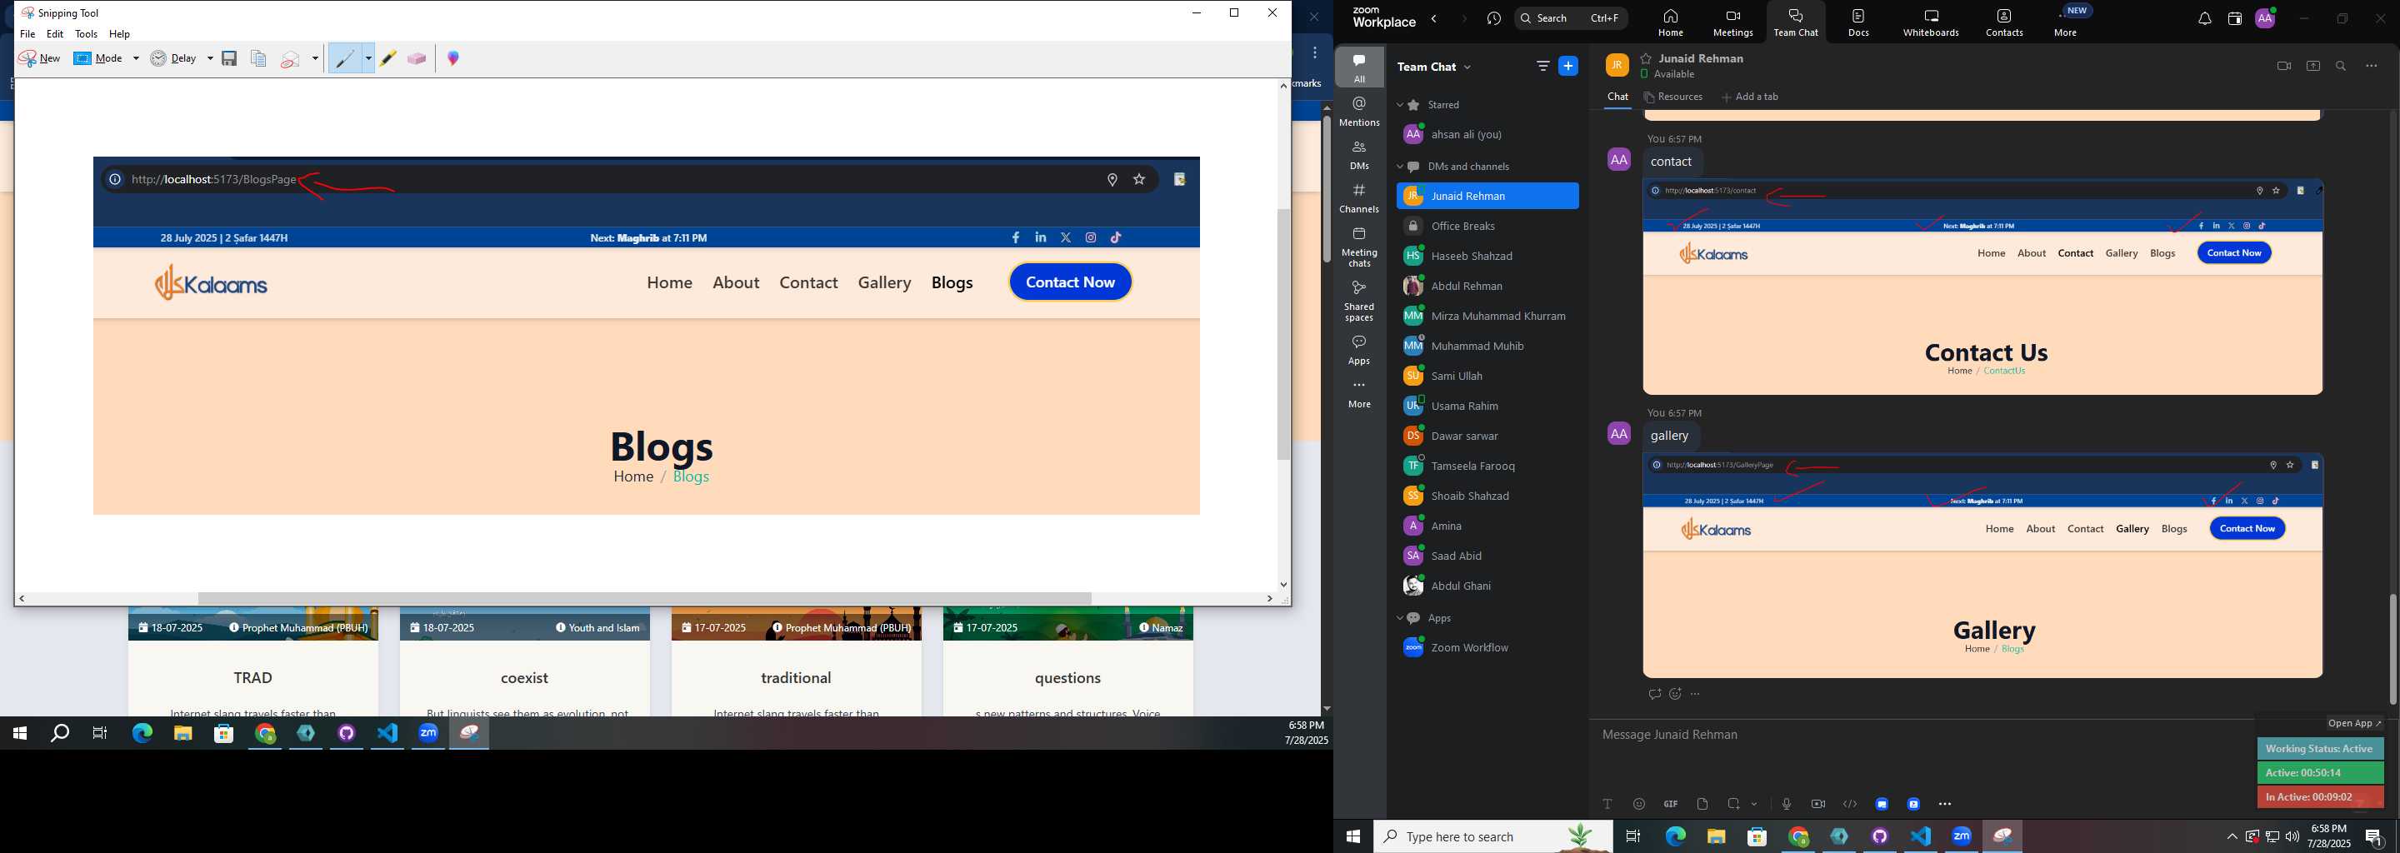Switch to the Resources tab in chat
Screen dimensions: 2400x853
(x=1673, y=97)
